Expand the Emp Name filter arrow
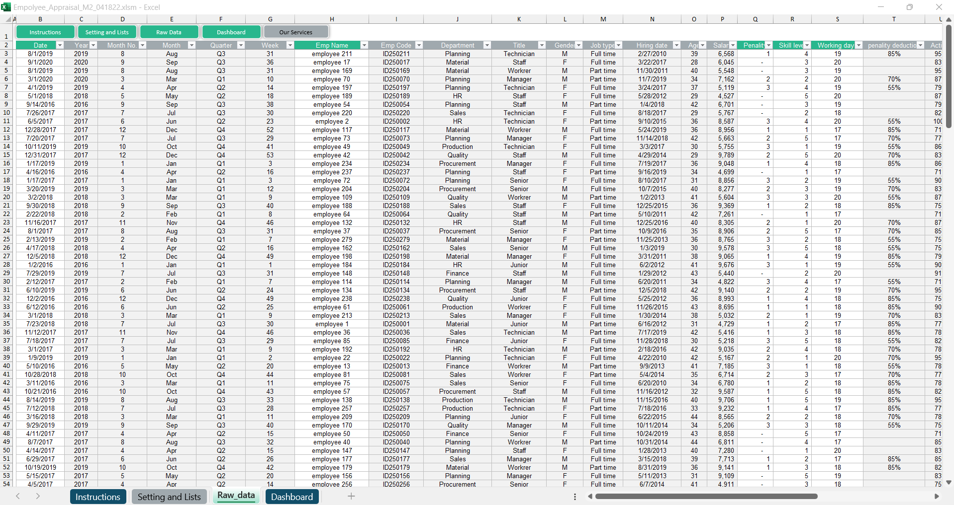The width and height of the screenshot is (954, 505). (364, 45)
